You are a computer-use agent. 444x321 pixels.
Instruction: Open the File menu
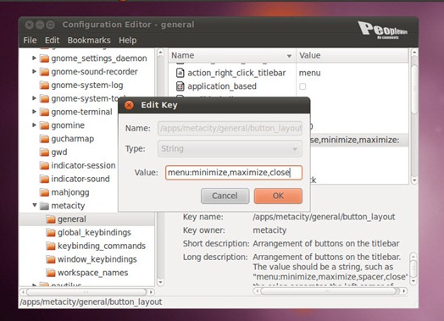click(x=30, y=40)
